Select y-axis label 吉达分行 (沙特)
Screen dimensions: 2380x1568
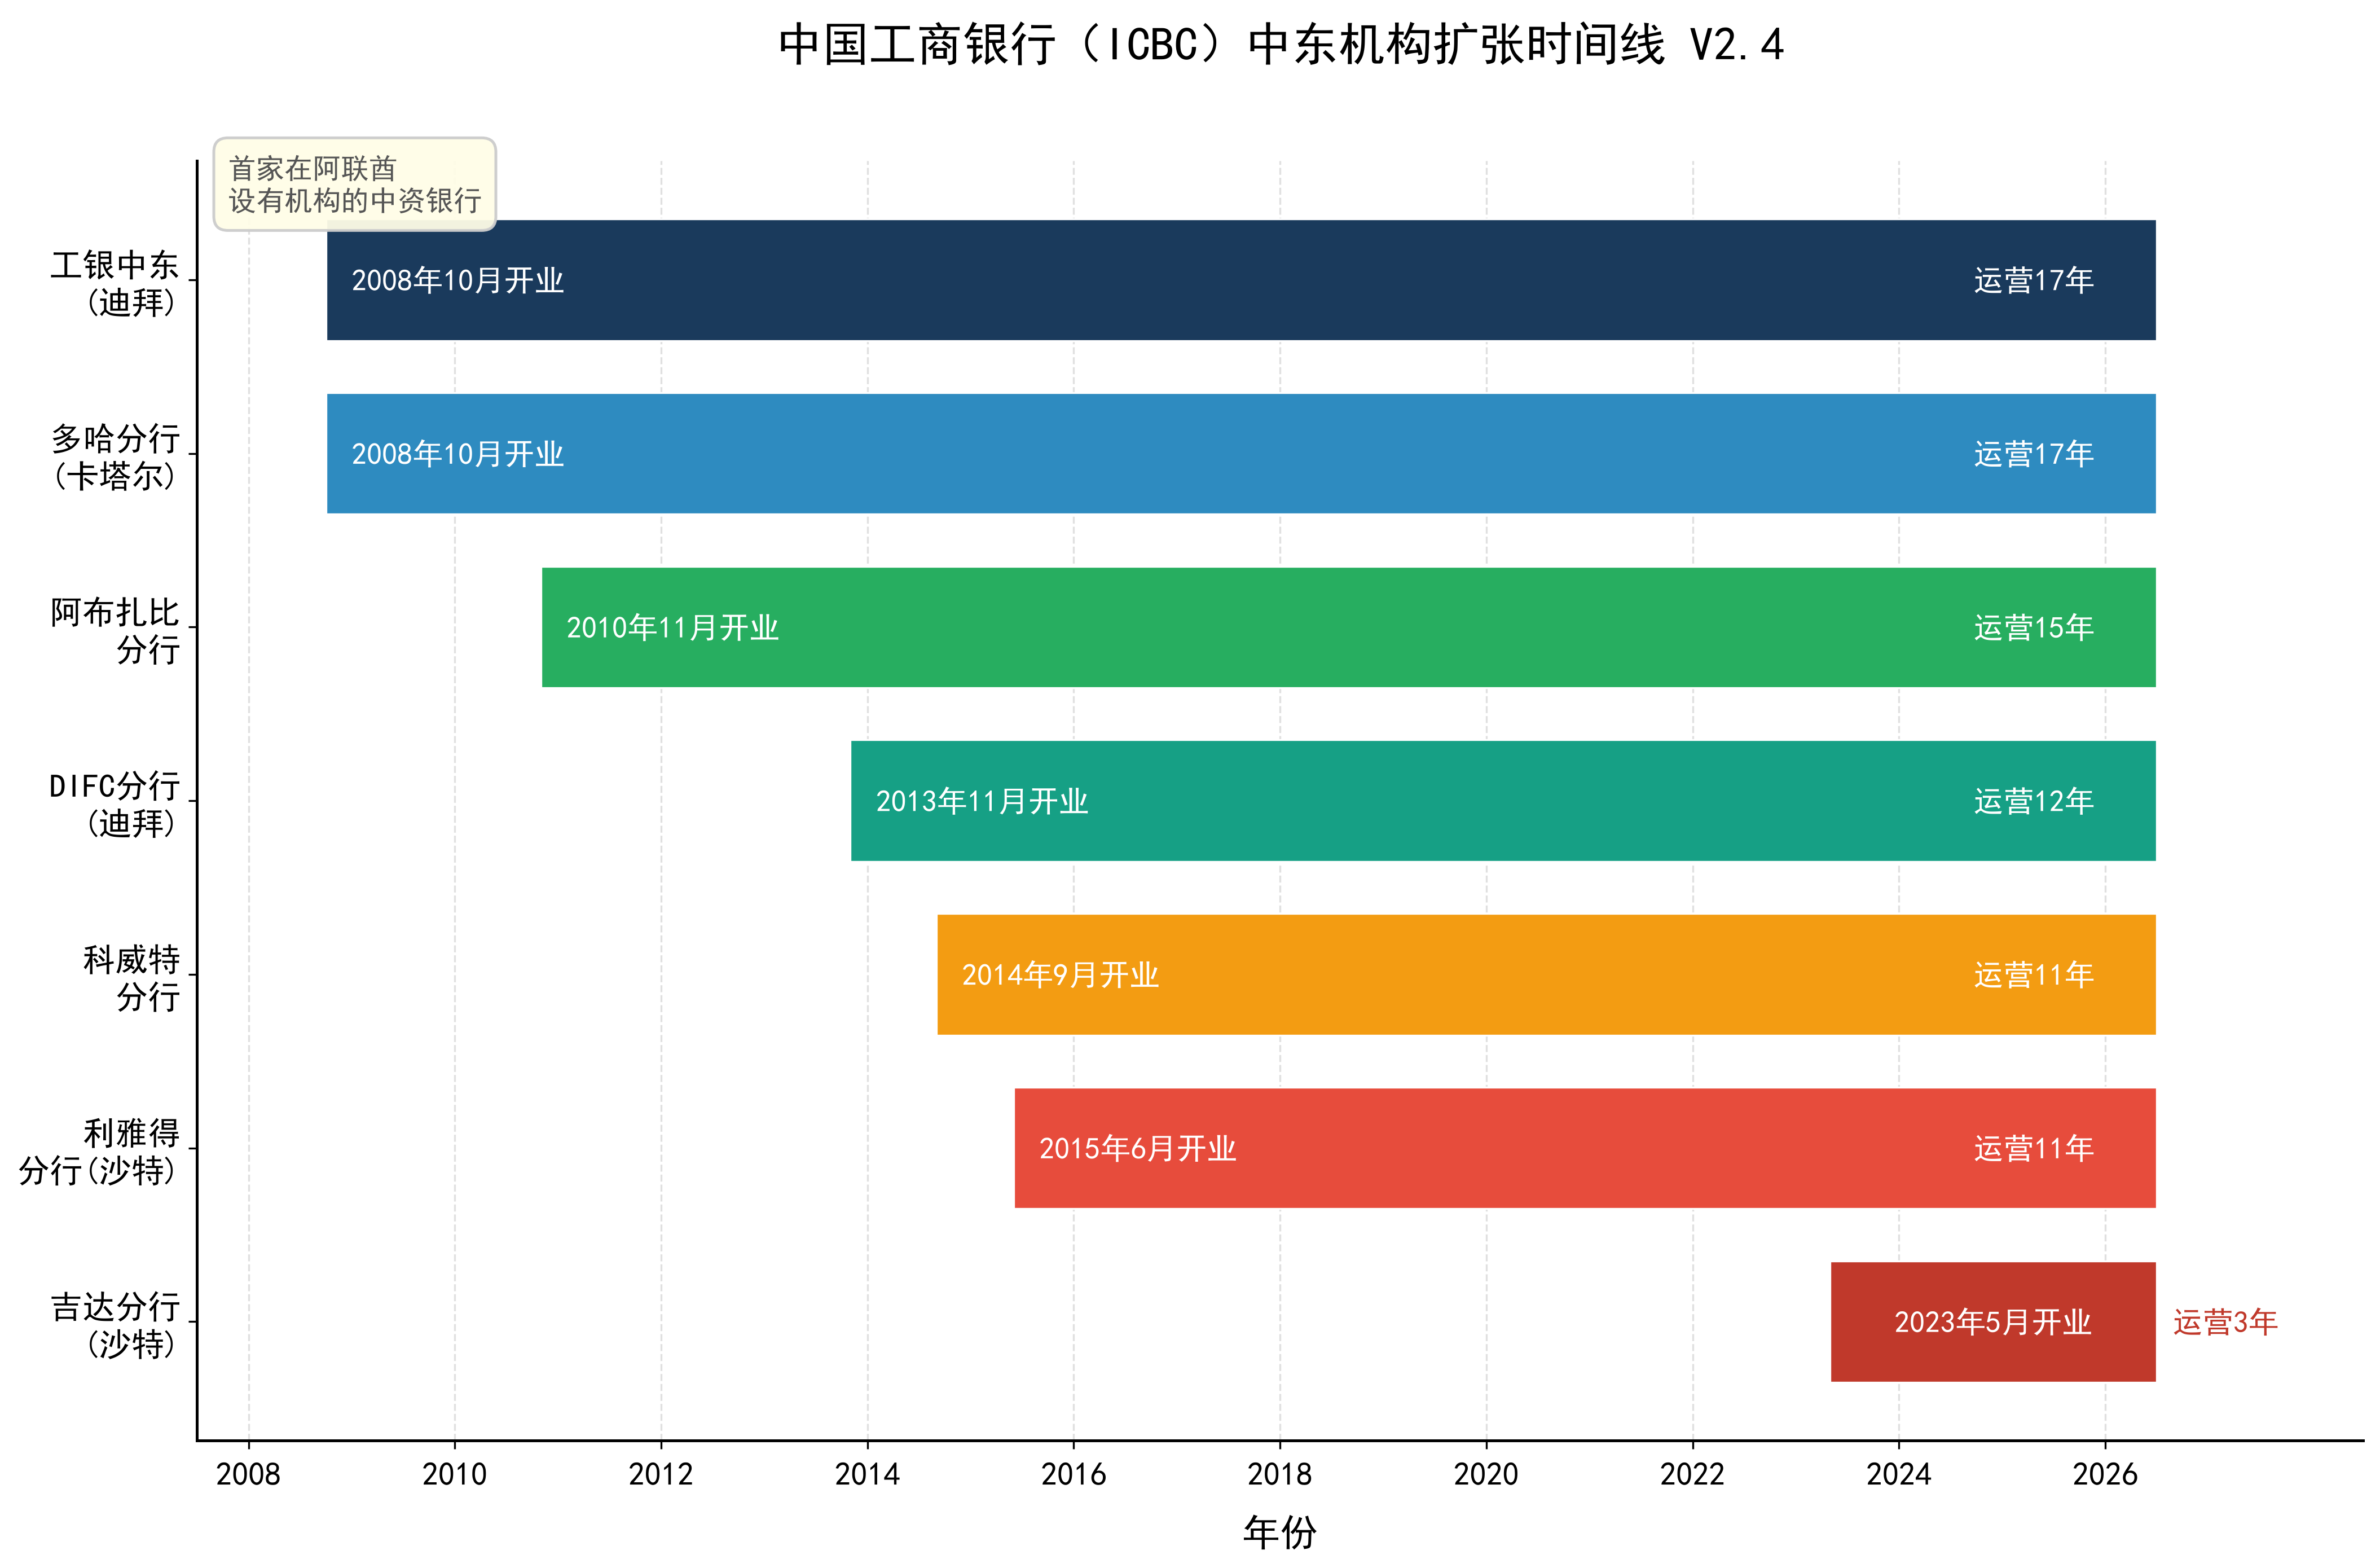[115, 1325]
